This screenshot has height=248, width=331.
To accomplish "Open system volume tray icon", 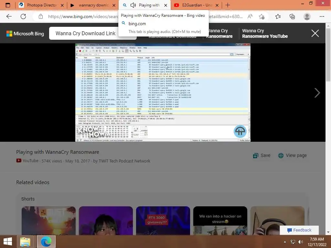I will coord(300,242).
